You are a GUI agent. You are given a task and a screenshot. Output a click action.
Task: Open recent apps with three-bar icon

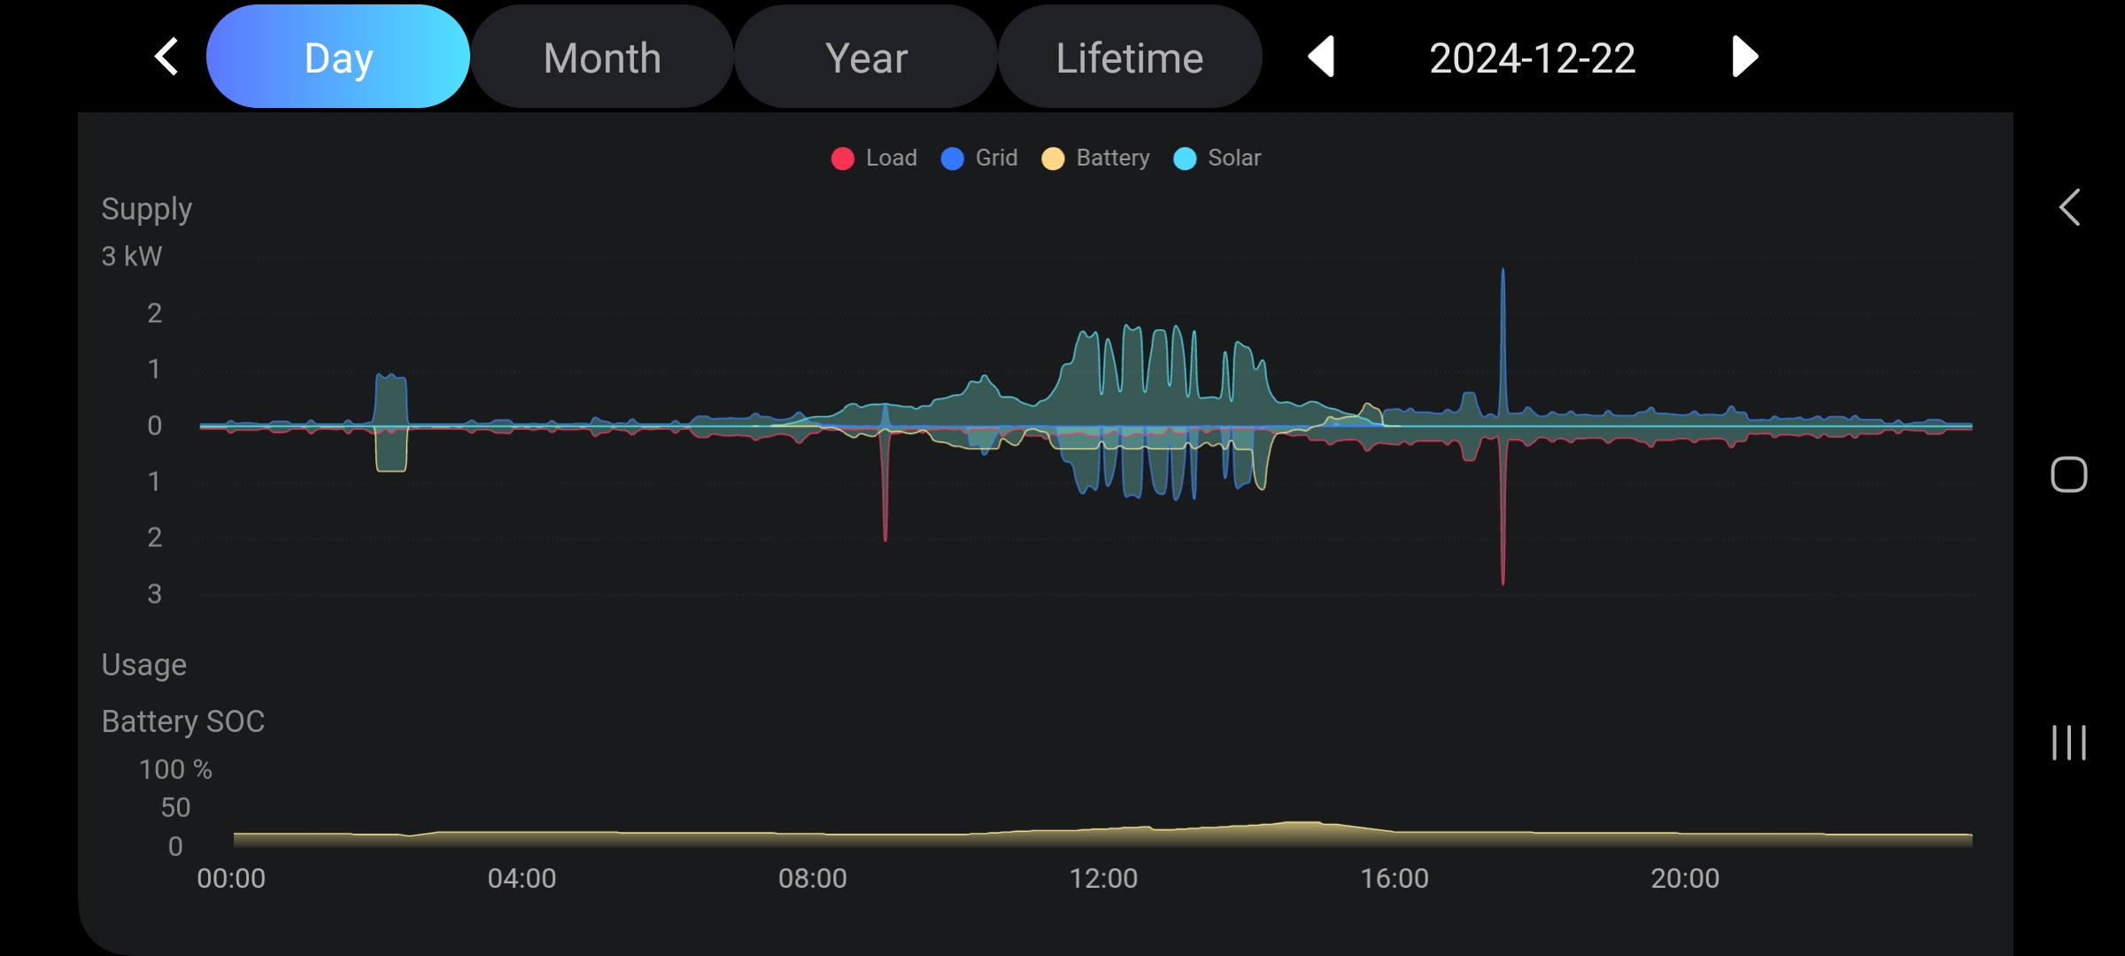2068,742
